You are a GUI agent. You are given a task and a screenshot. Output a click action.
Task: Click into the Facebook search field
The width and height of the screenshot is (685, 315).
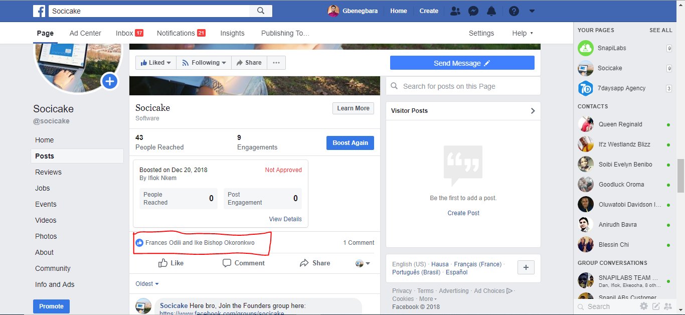tap(149, 11)
